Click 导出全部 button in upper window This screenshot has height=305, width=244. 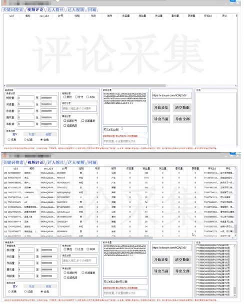[x=182, y=119]
